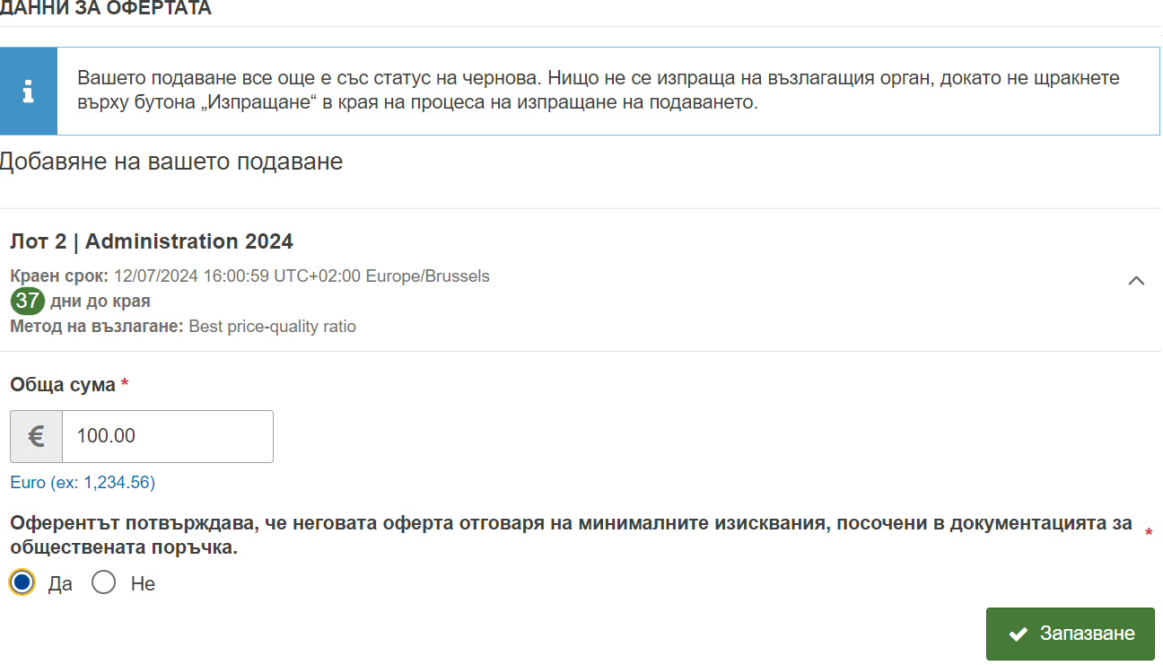Click the green 37 days-remaining badge

click(x=27, y=301)
